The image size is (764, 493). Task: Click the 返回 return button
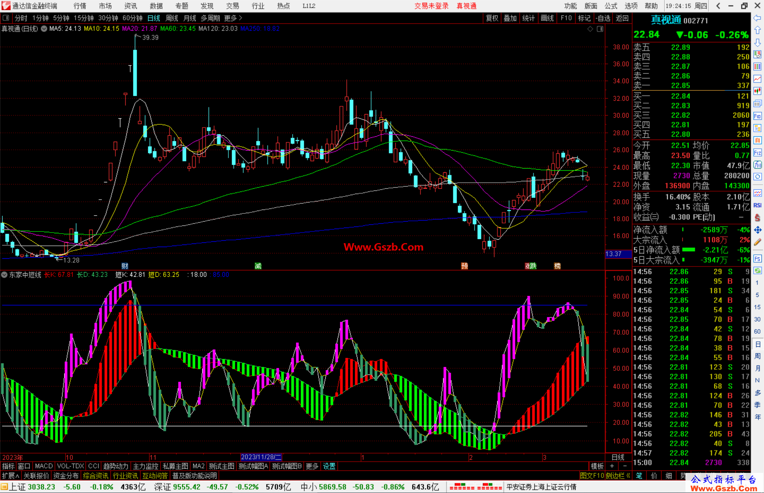[x=622, y=18]
